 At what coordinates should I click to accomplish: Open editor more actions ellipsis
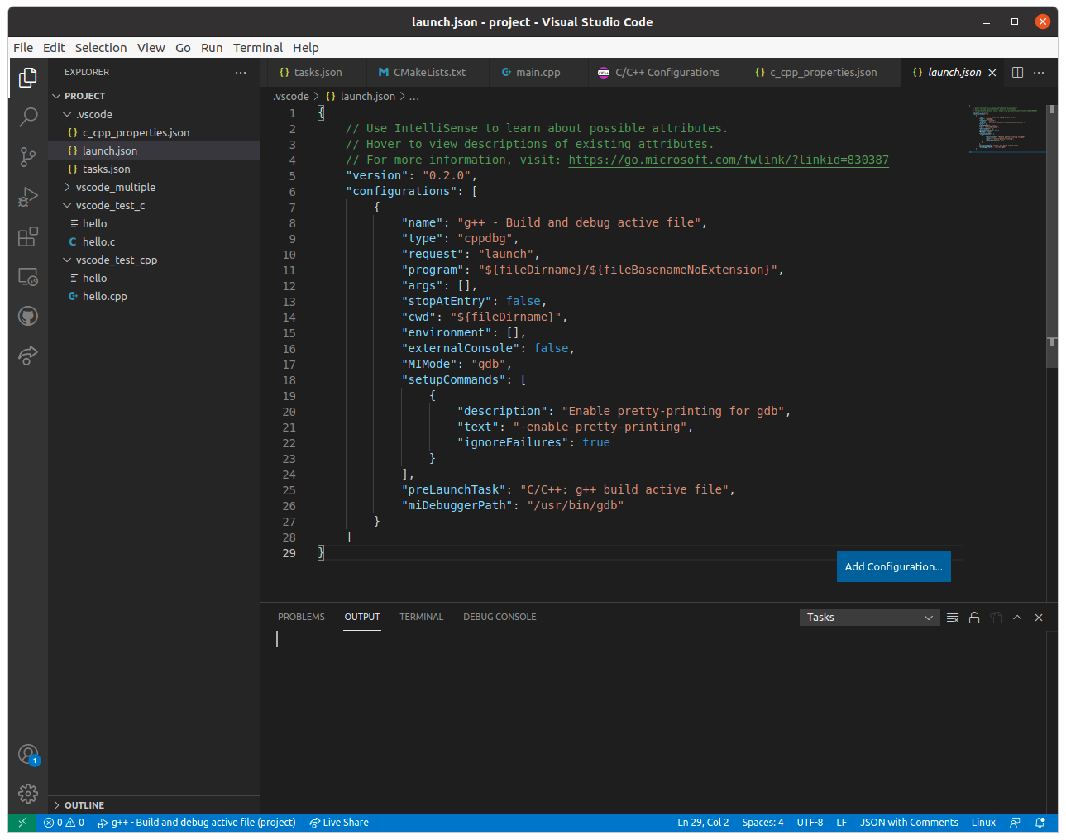tap(1039, 73)
